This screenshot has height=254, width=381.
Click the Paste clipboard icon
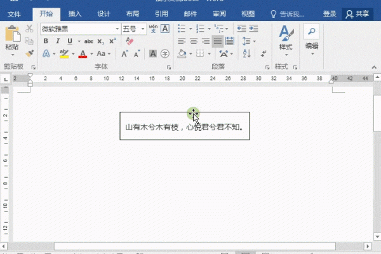13,33
